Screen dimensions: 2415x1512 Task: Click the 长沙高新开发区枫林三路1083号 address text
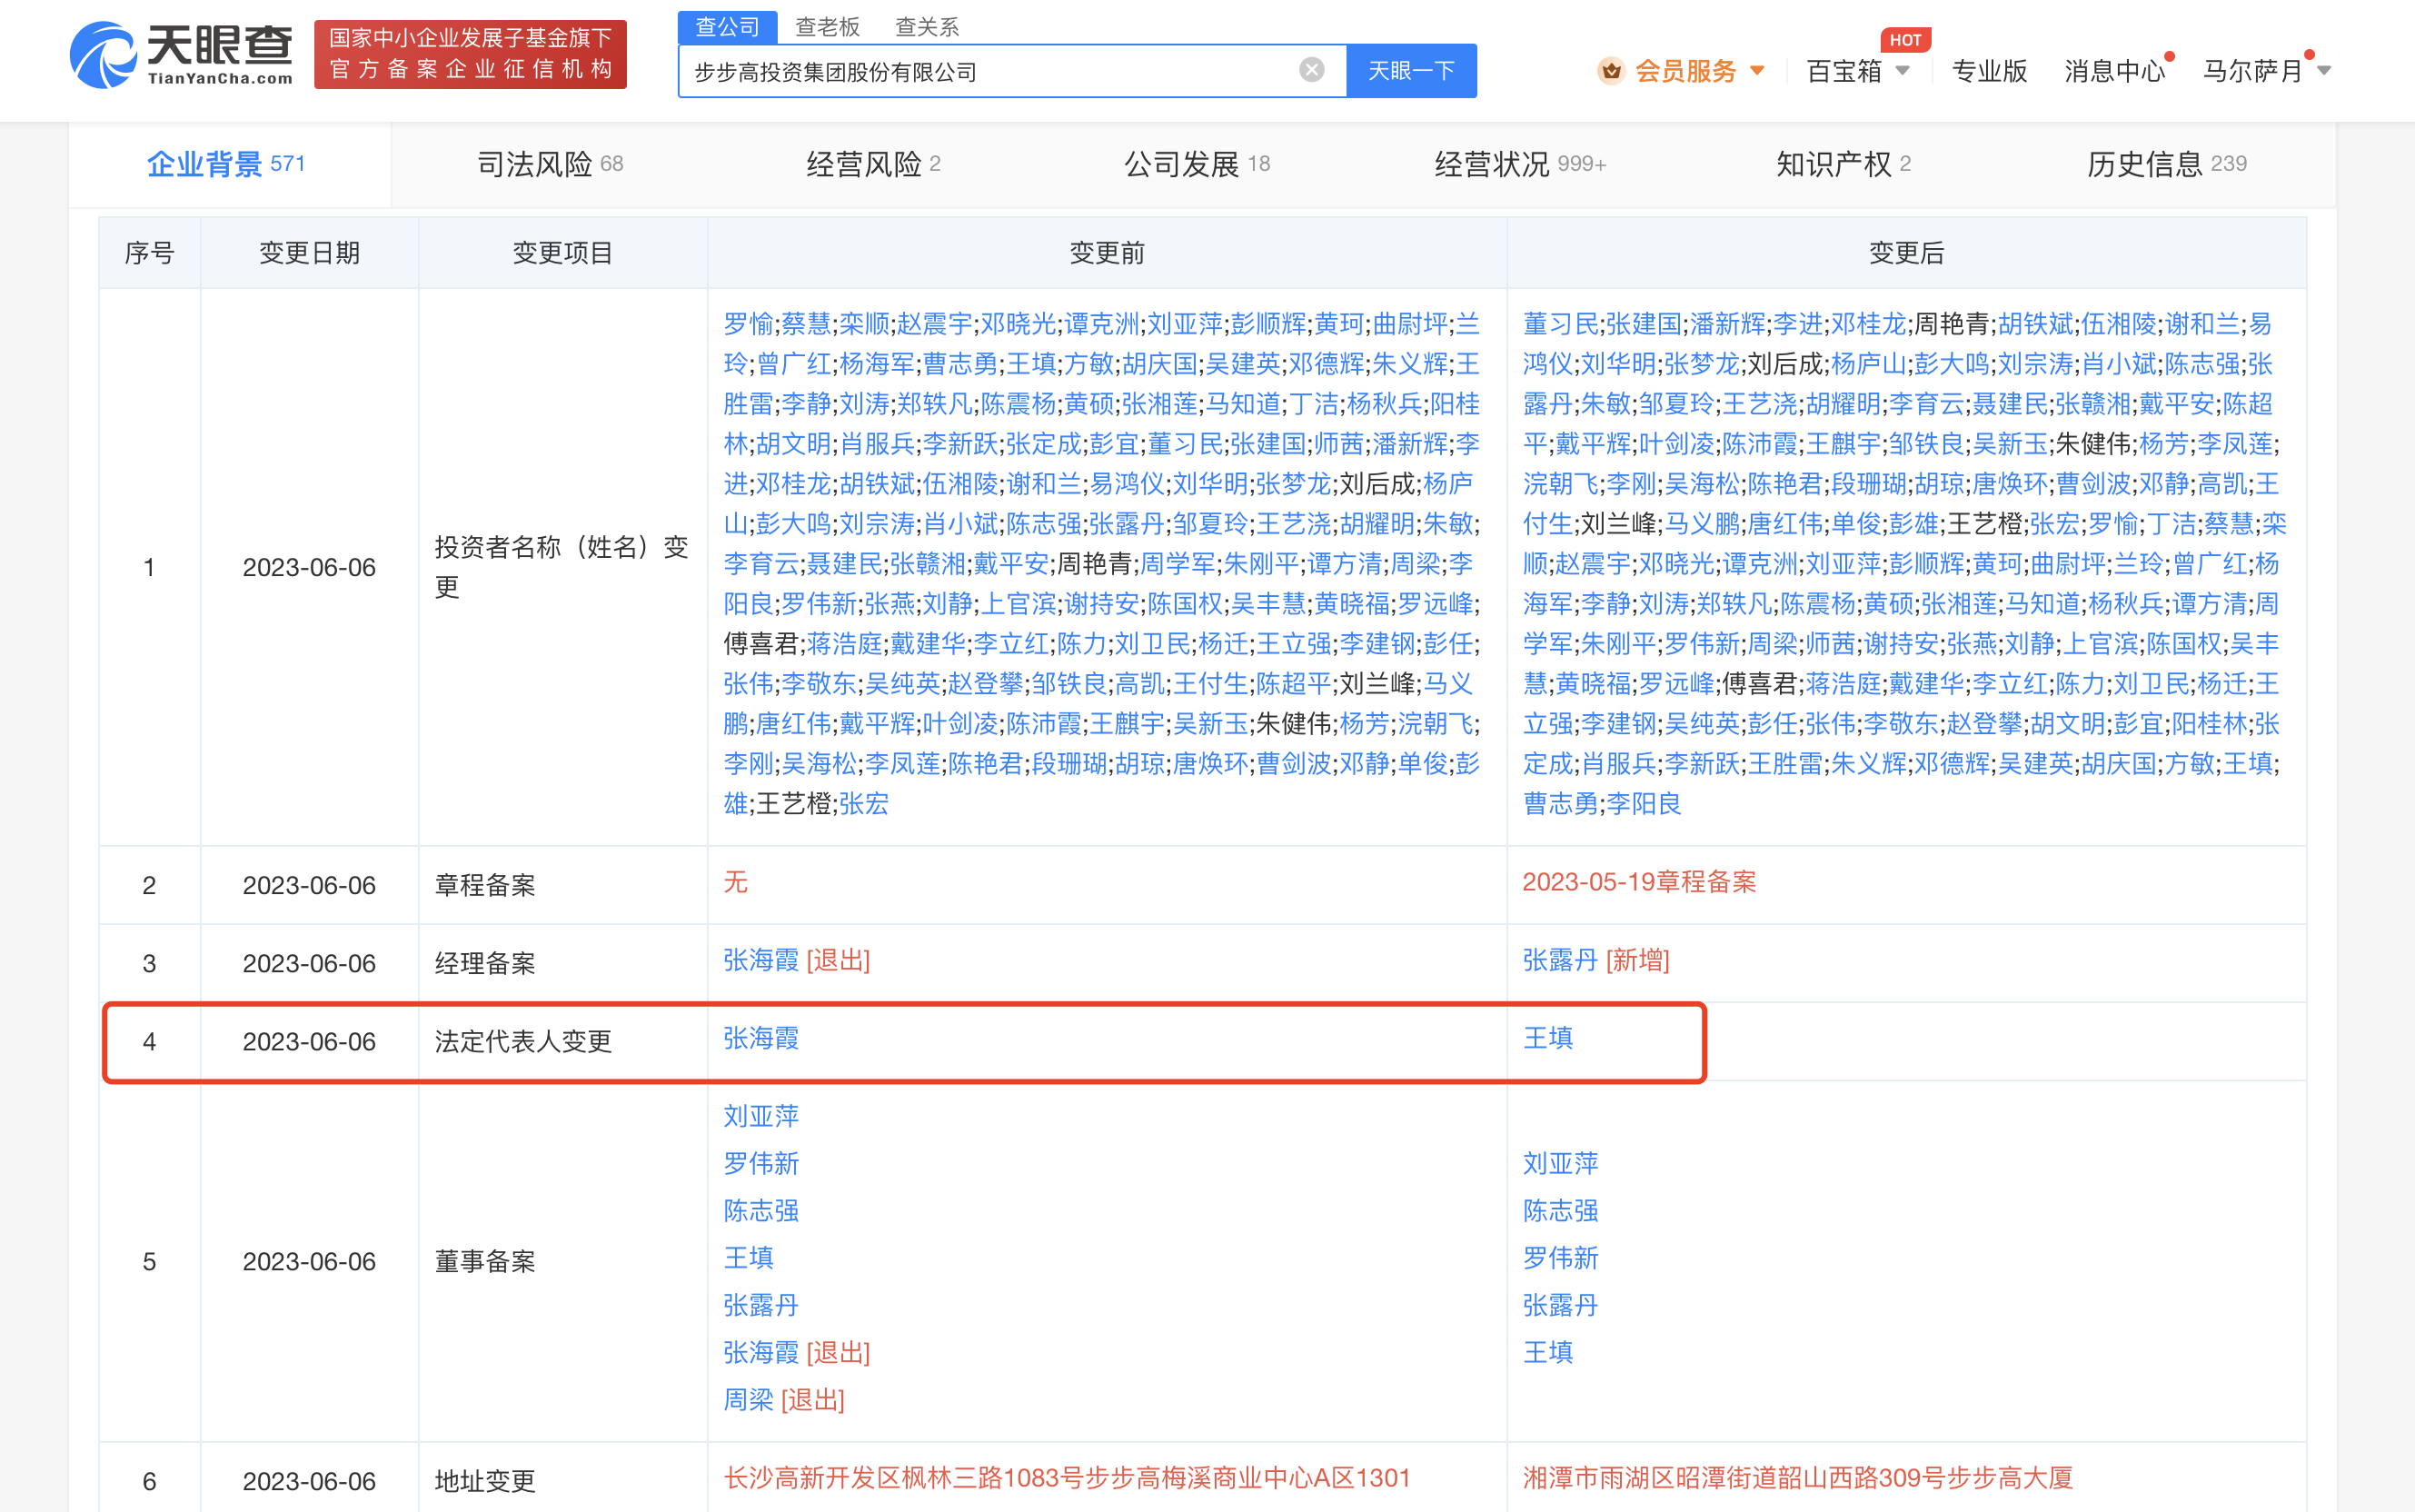1067,1479
